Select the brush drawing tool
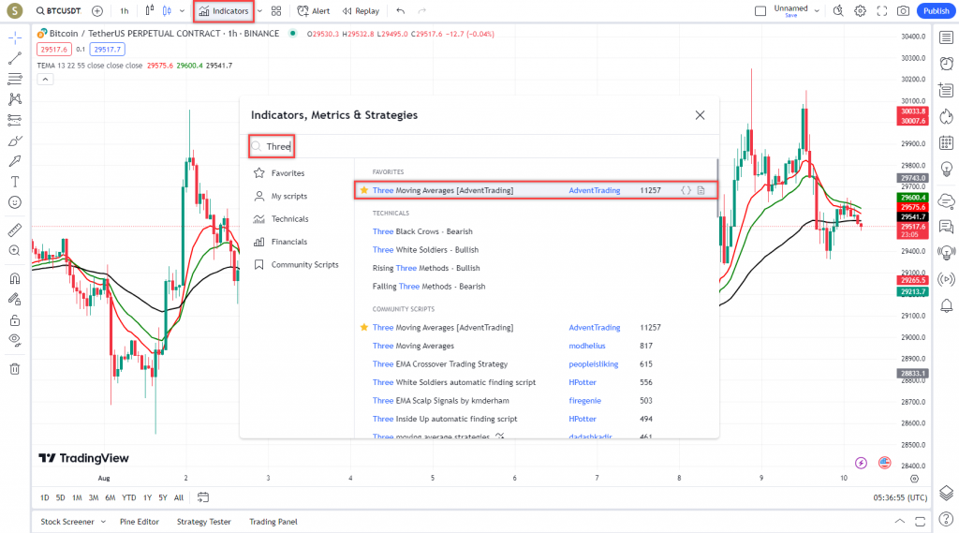This screenshot has width=959, height=533. [15, 141]
